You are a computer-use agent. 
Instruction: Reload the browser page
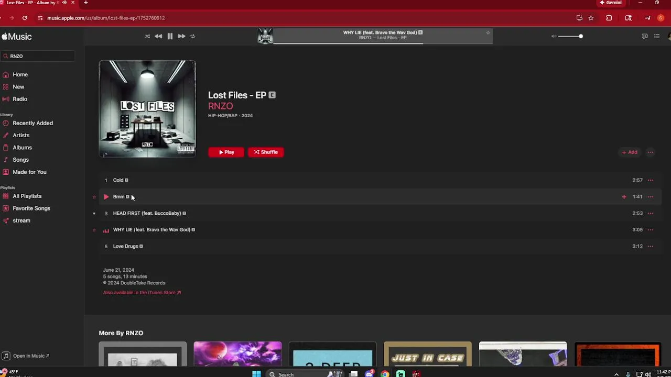pos(25,18)
